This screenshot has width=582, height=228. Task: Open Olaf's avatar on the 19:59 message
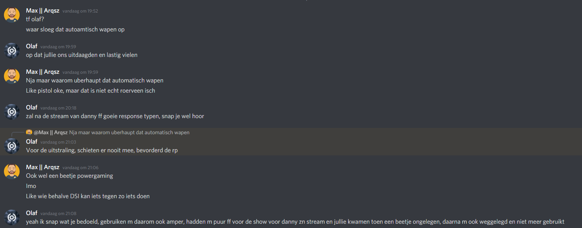[x=12, y=51]
